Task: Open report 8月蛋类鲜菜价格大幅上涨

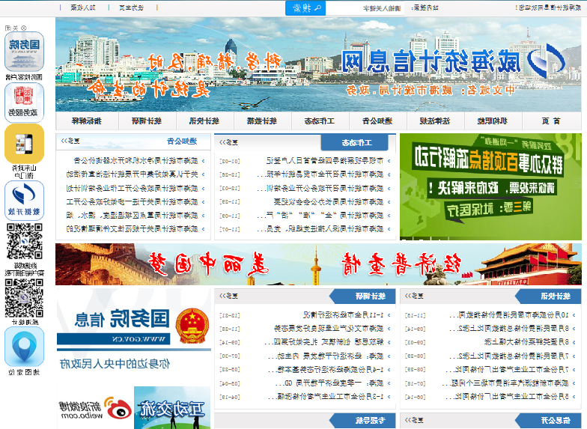Action: 526,341
